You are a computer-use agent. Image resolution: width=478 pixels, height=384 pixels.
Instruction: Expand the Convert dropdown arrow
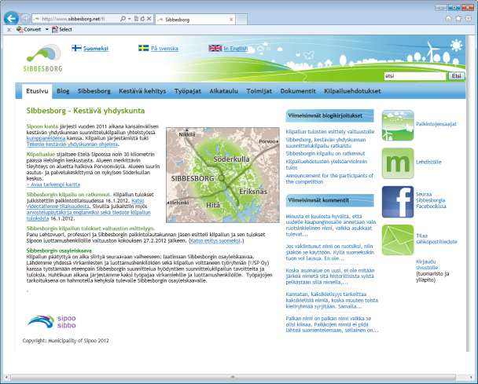[x=47, y=30]
